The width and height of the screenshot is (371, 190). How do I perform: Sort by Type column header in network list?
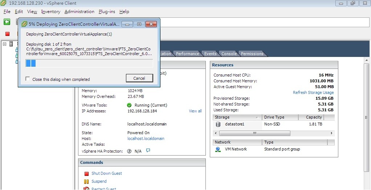pos(294,142)
